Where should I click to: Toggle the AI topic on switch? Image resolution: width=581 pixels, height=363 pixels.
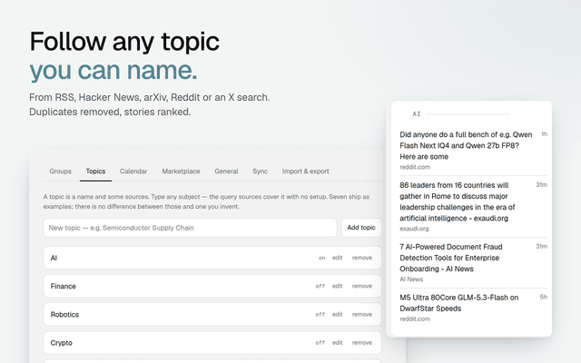click(321, 258)
